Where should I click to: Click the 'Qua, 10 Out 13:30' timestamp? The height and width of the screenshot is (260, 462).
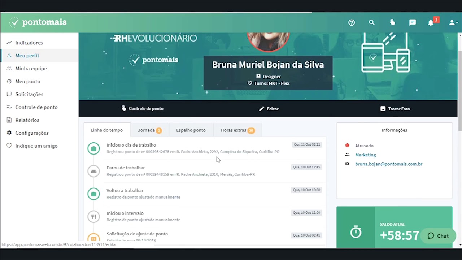(x=306, y=190)
